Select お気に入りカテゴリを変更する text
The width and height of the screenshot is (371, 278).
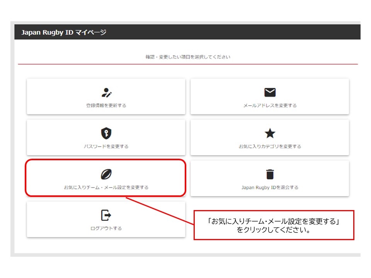click(x=270, y=146)
